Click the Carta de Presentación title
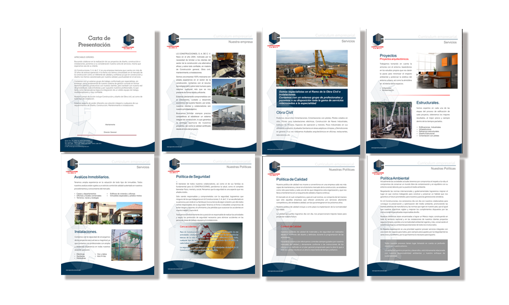Image resolution: width=509 pixels, height=305 pixels. click(x=99, y=42)
